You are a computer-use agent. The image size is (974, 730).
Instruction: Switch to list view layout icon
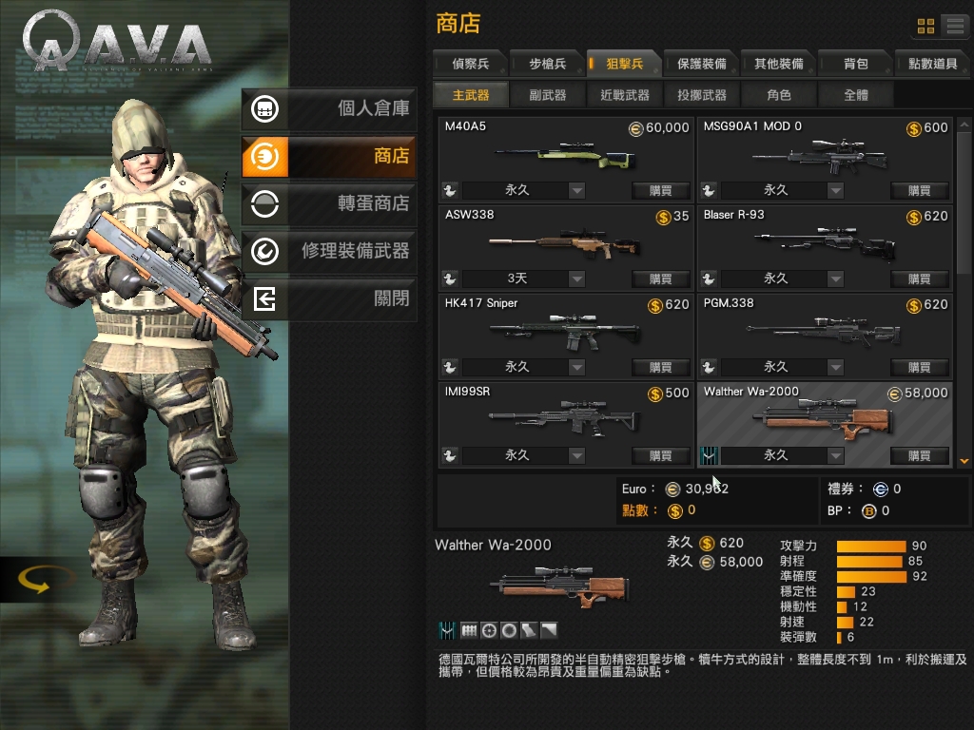coord(955,26)
